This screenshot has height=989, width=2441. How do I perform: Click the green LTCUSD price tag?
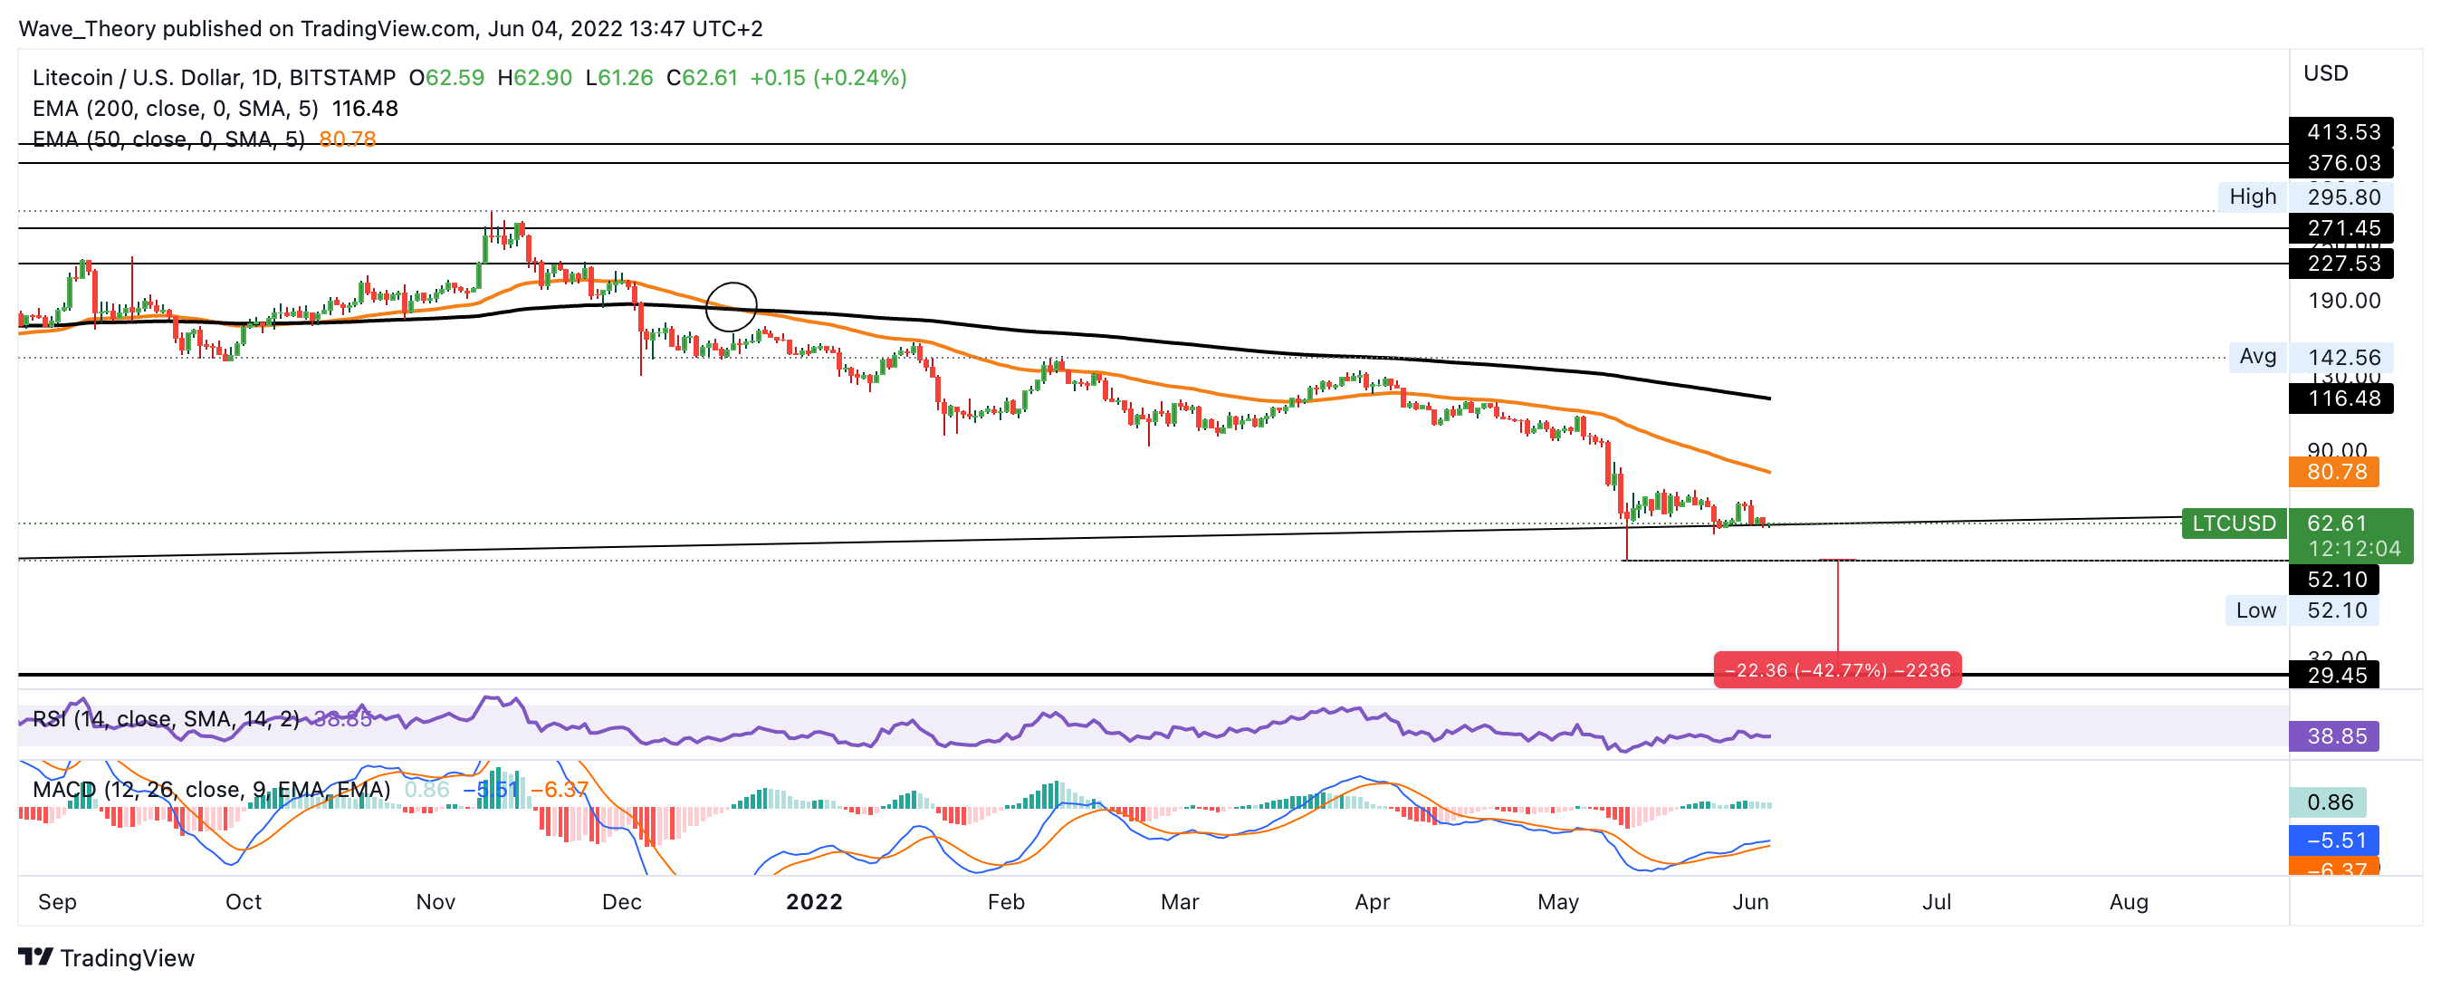click(2233, 523)
